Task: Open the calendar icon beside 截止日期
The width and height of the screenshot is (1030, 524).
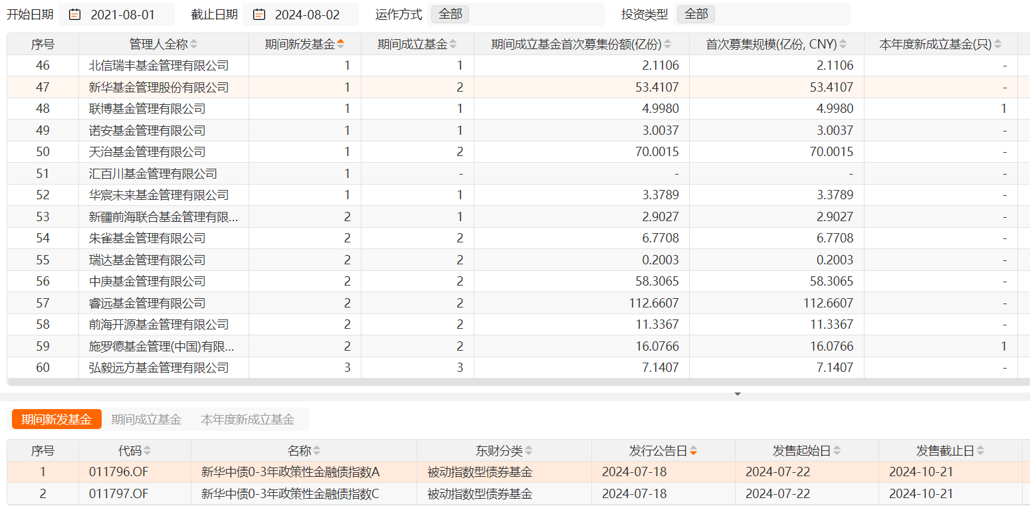Action: pyautogui.click(x=258, y=13)
